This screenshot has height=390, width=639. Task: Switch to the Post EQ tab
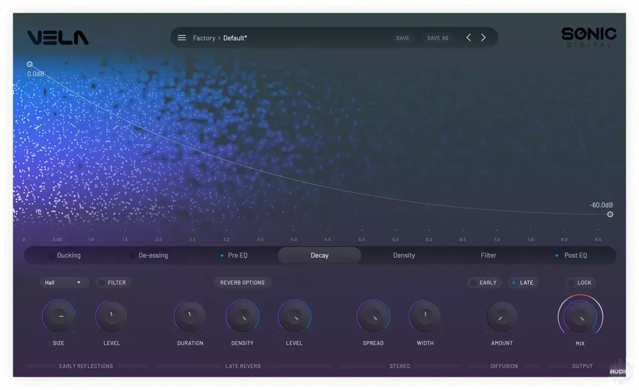[576, 255]
